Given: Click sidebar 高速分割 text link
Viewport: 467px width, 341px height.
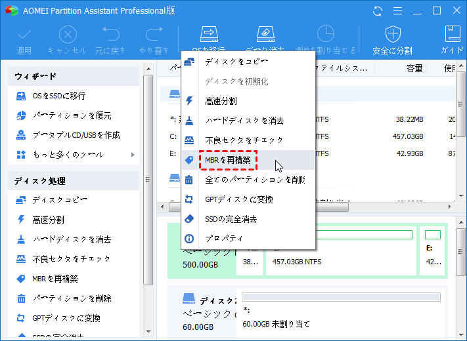Looking at the screenshot, I should click(48, 220).
